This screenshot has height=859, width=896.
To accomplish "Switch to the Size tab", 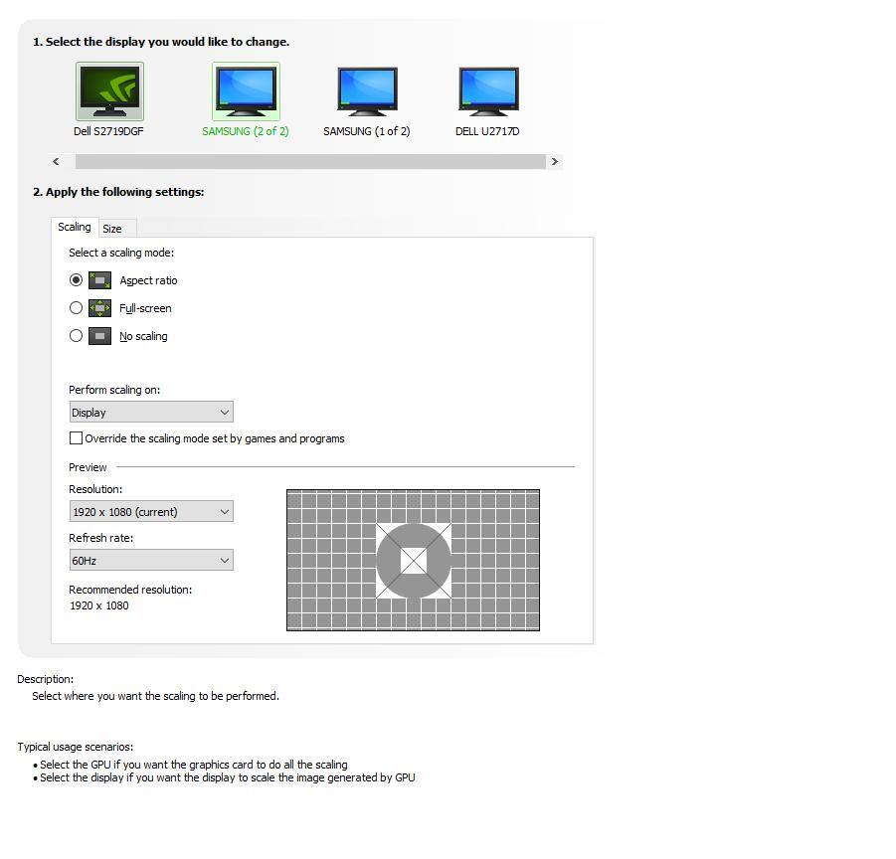I will click(x=112, y=229).
